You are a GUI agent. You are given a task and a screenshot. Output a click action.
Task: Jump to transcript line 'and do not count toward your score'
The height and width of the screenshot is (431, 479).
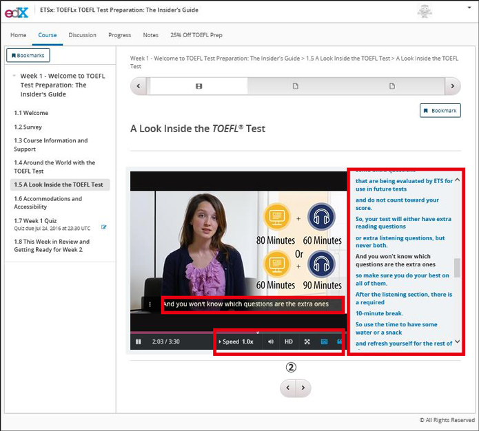click(397, 204)
